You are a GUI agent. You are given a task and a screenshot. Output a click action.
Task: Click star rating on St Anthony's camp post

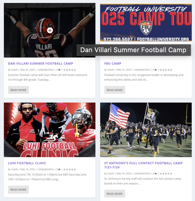(x=166, y=174)
